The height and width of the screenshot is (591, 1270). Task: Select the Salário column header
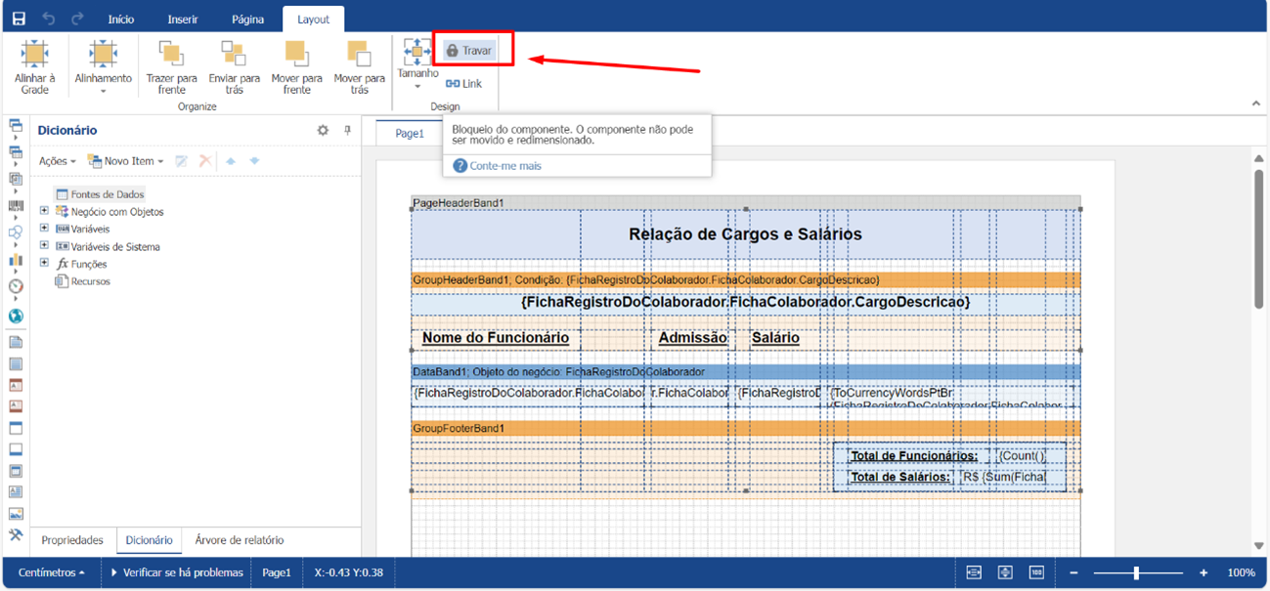pos(775,338)
